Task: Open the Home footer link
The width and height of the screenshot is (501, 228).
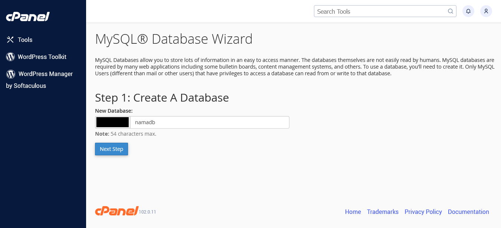Action: pyautogui.click(x=353, y=212)
